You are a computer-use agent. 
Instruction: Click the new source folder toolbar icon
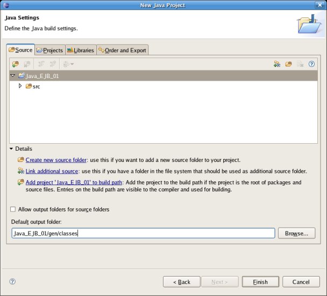[15, 64]
